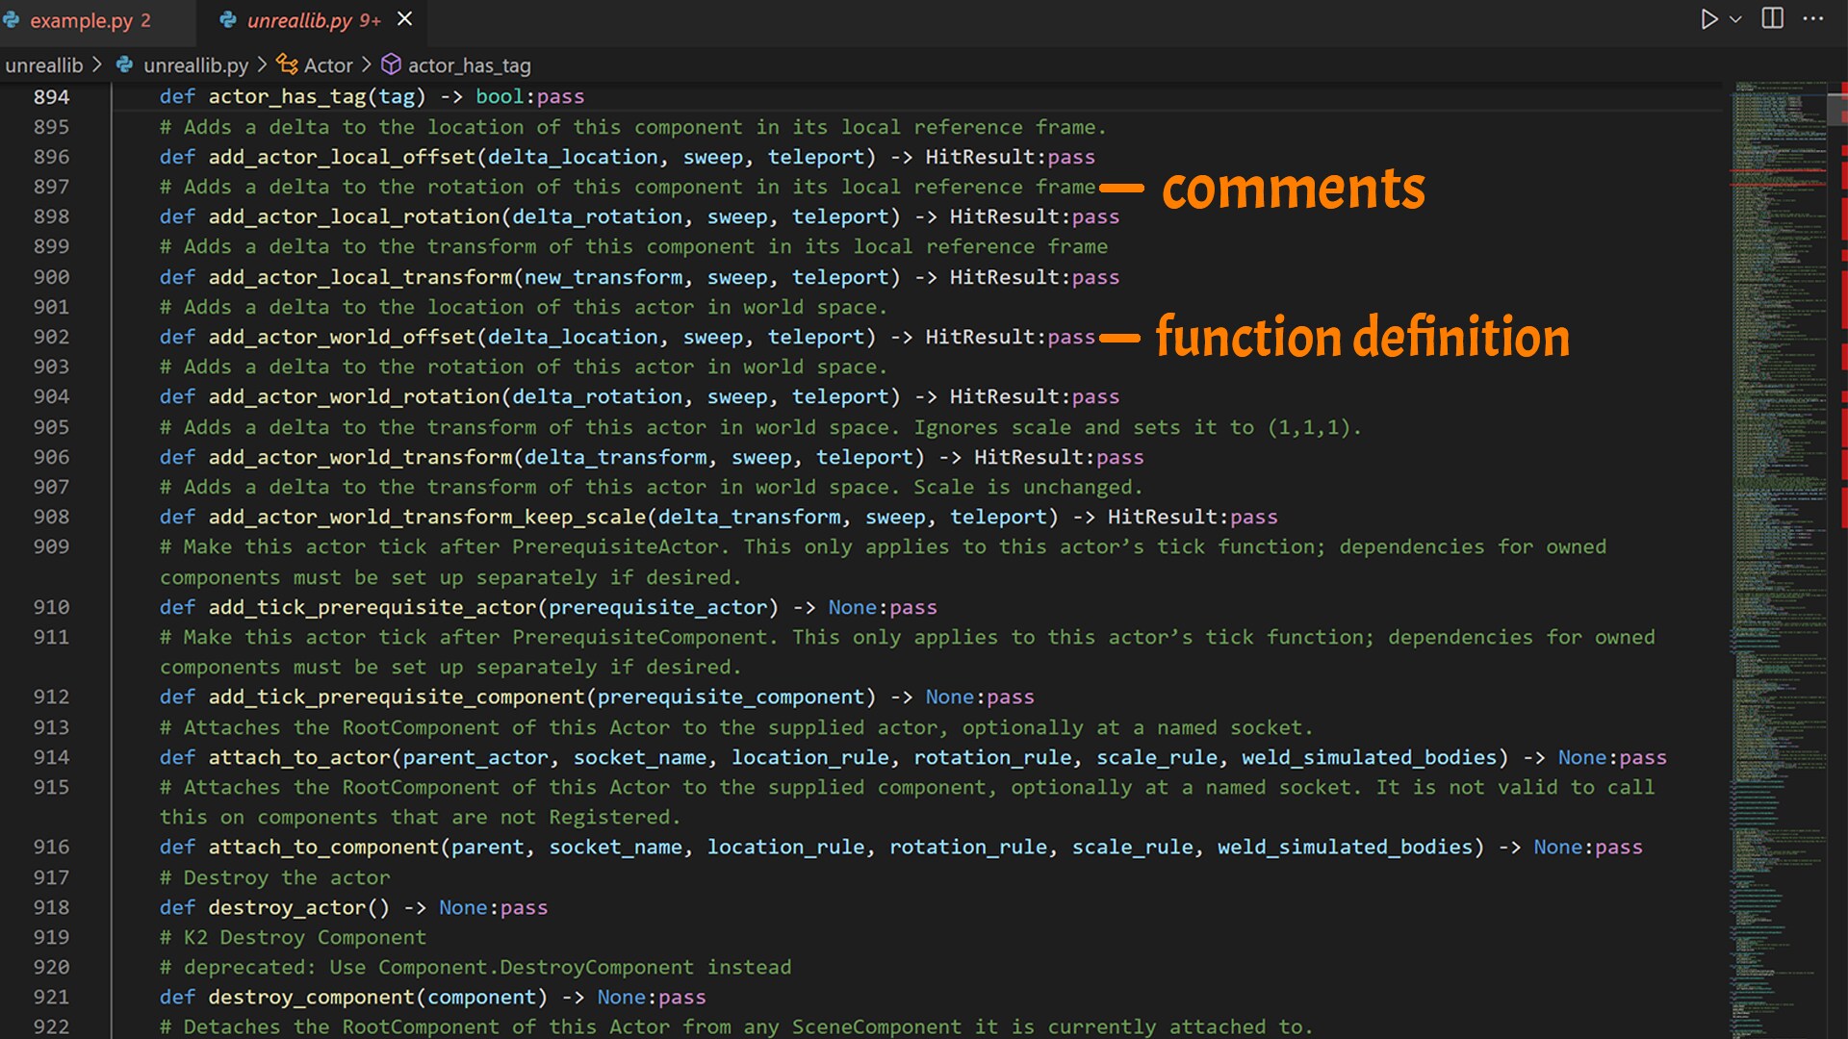Click the function name destroy_component
Screen dimensions: 1848x1039
(x=312, y=997)
